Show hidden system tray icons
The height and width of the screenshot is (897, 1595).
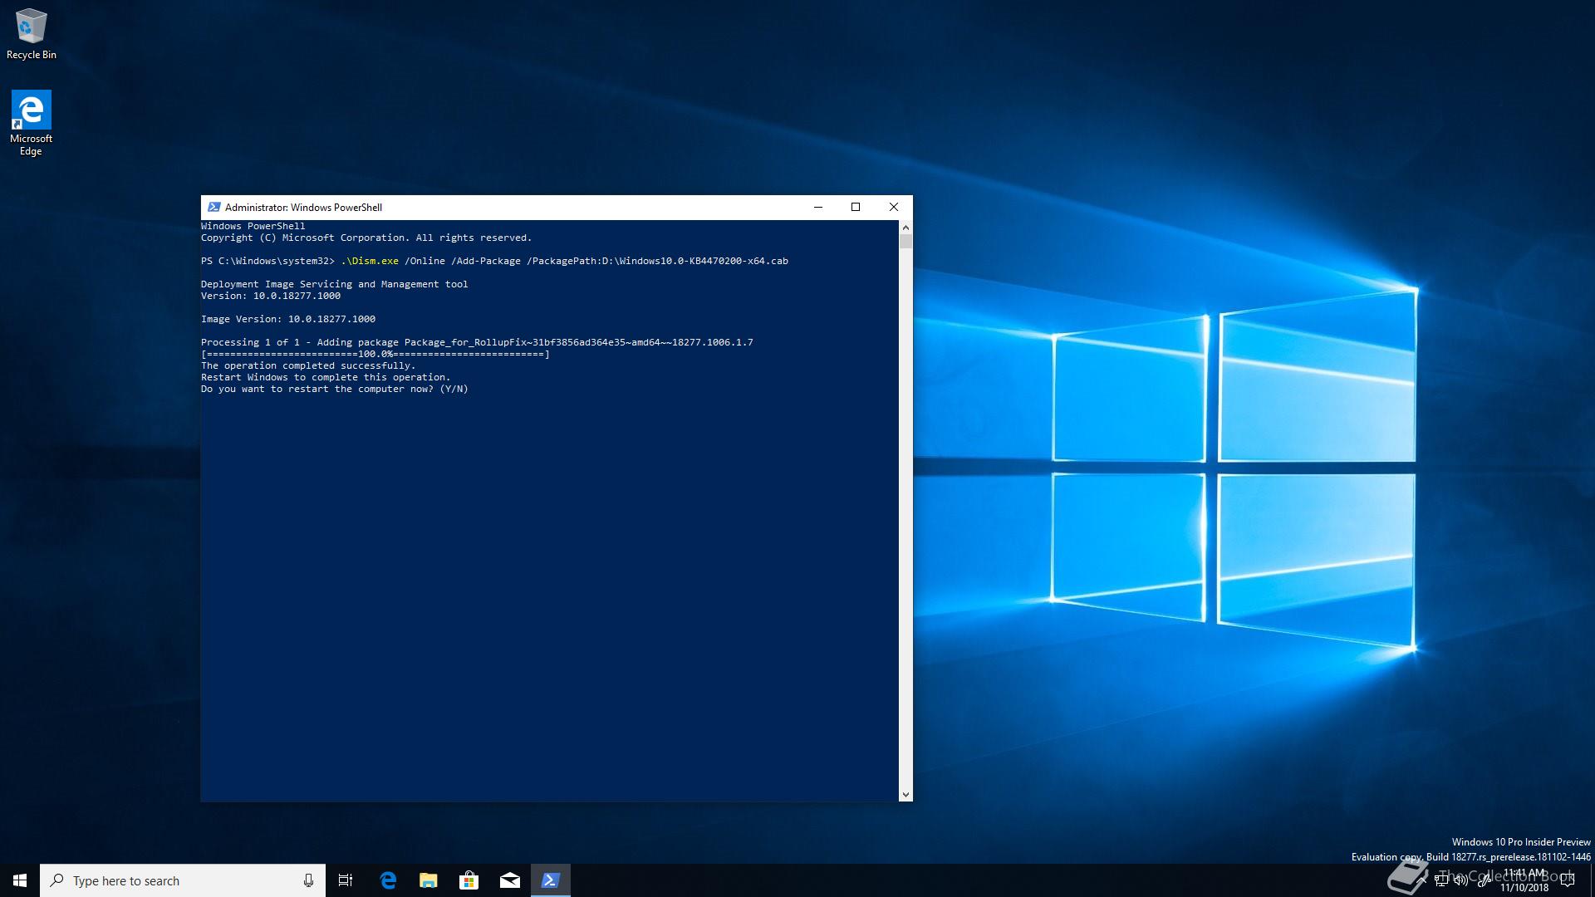pyautogui.click(x=1421, y=880)
